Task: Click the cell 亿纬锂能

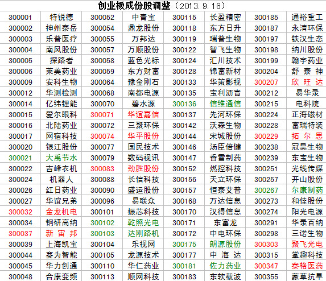Action: [61, 104]
